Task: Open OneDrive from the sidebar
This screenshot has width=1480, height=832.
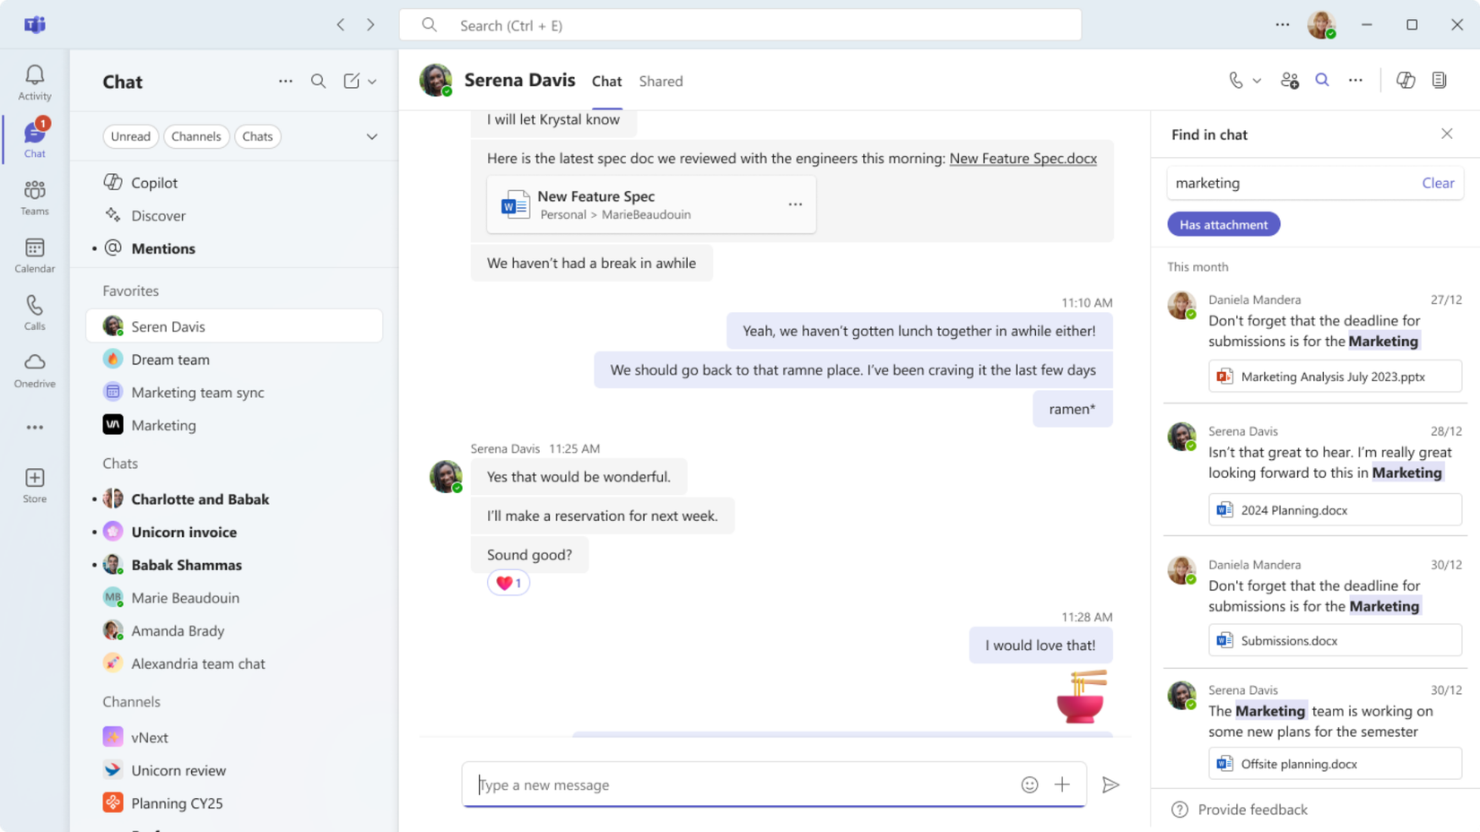Action: pos(34,369)
